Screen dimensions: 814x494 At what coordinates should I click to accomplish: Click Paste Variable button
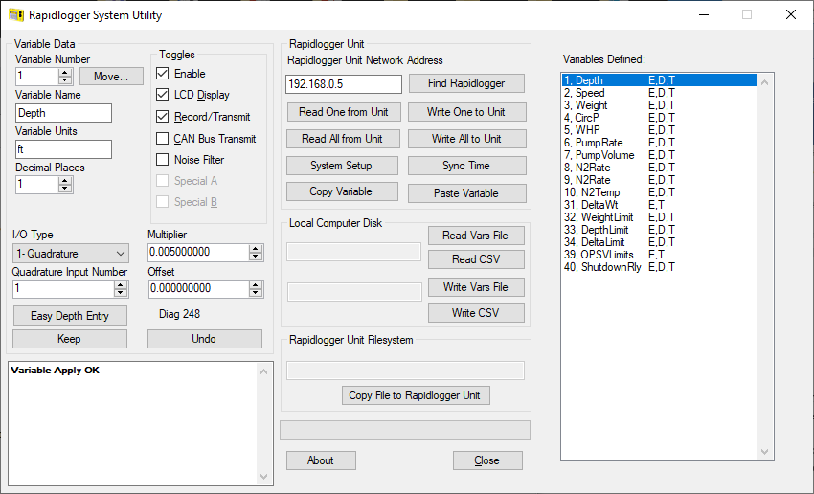[466, 193]
